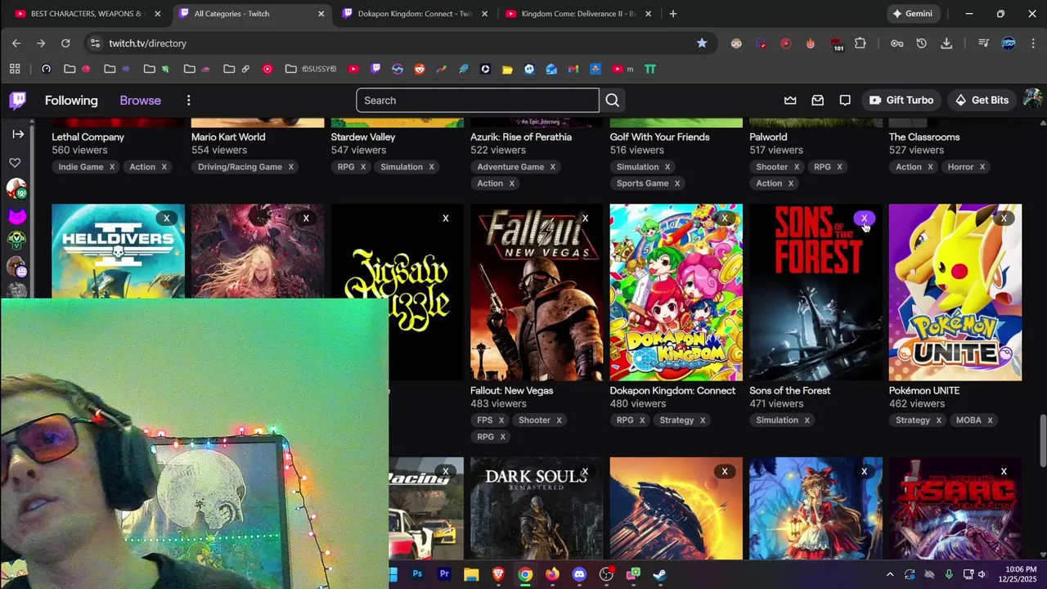Click the page vertical scrollbar thumb
This screenshot has width=1047, height=589.
pos(1043,442)
